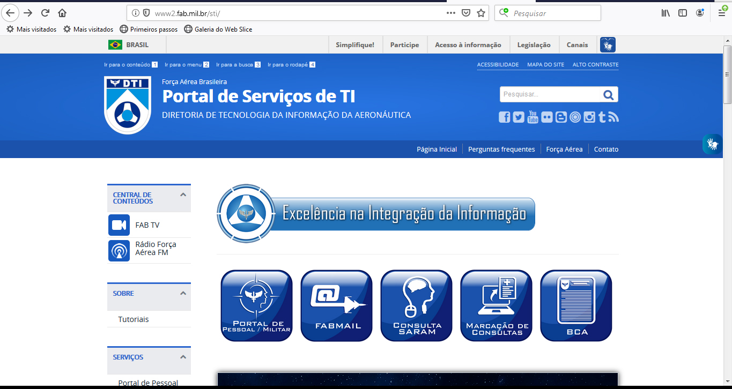Click the Acesso à informação link
732x389 pixels.
pyautogui.click(x=468, y=45)
